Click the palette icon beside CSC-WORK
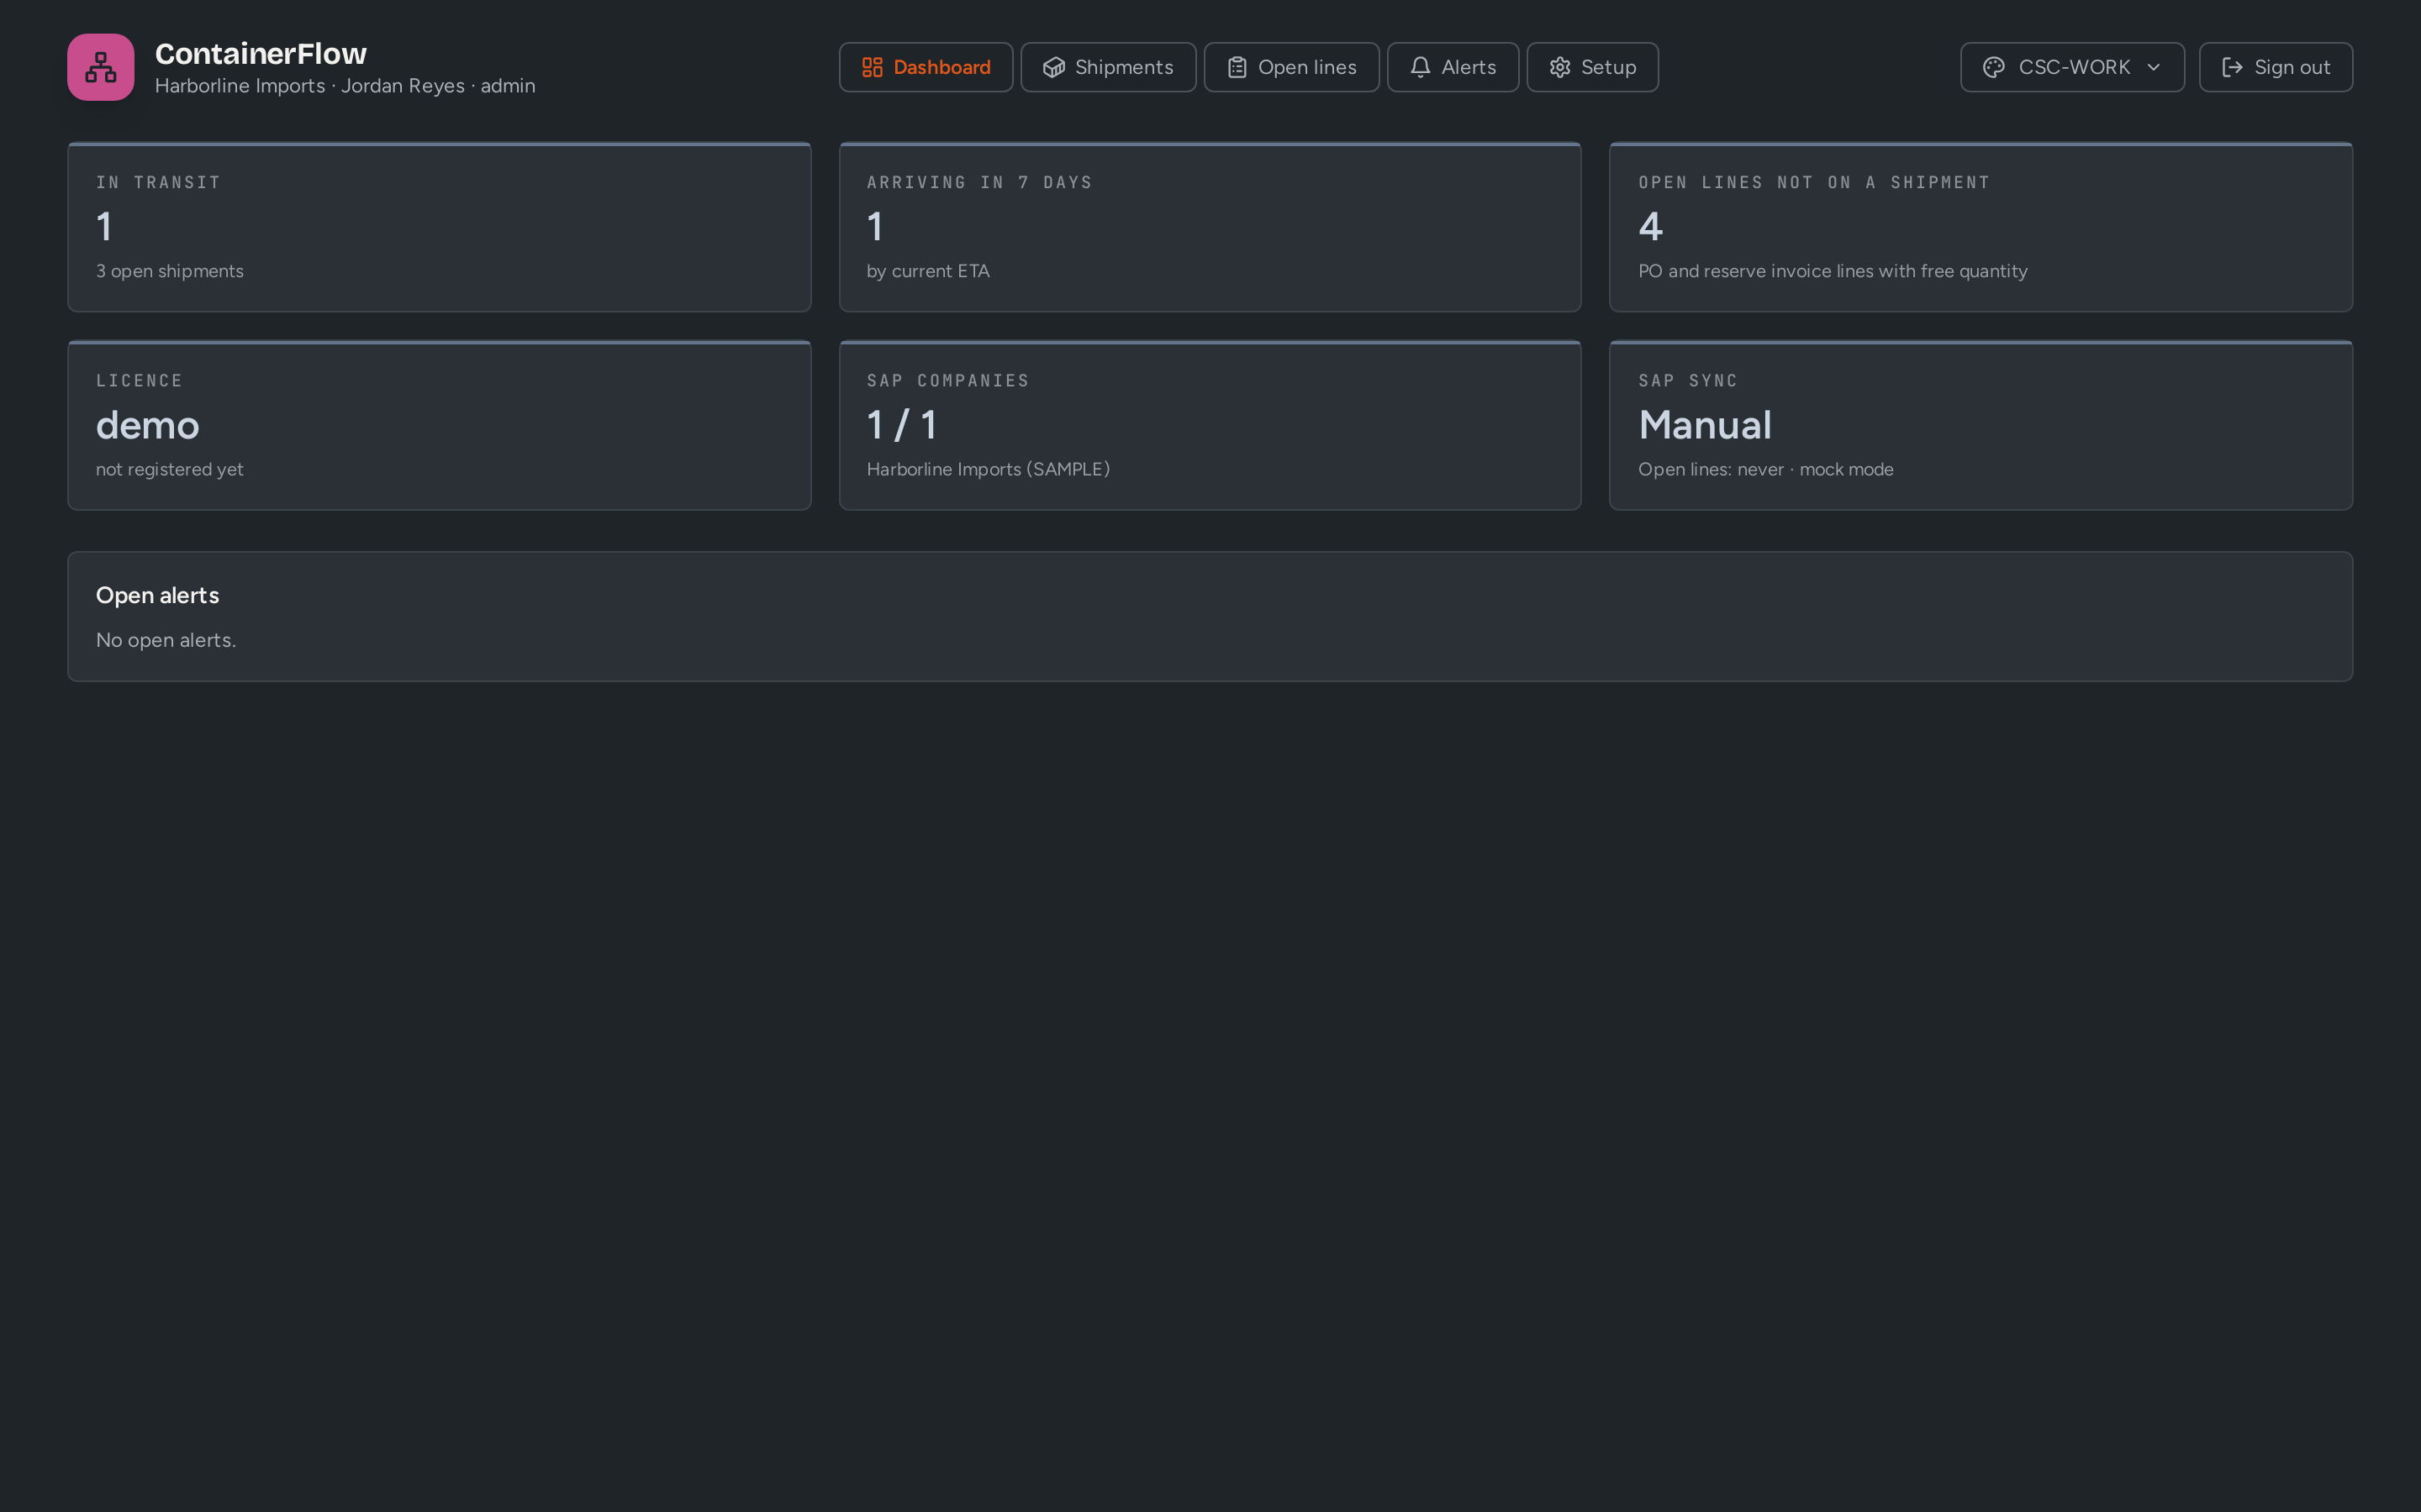 (x=1994, y=67)
